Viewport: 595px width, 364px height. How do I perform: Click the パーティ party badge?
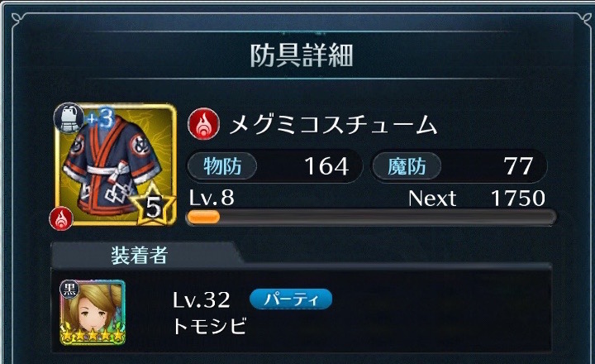tap(291, 299)
